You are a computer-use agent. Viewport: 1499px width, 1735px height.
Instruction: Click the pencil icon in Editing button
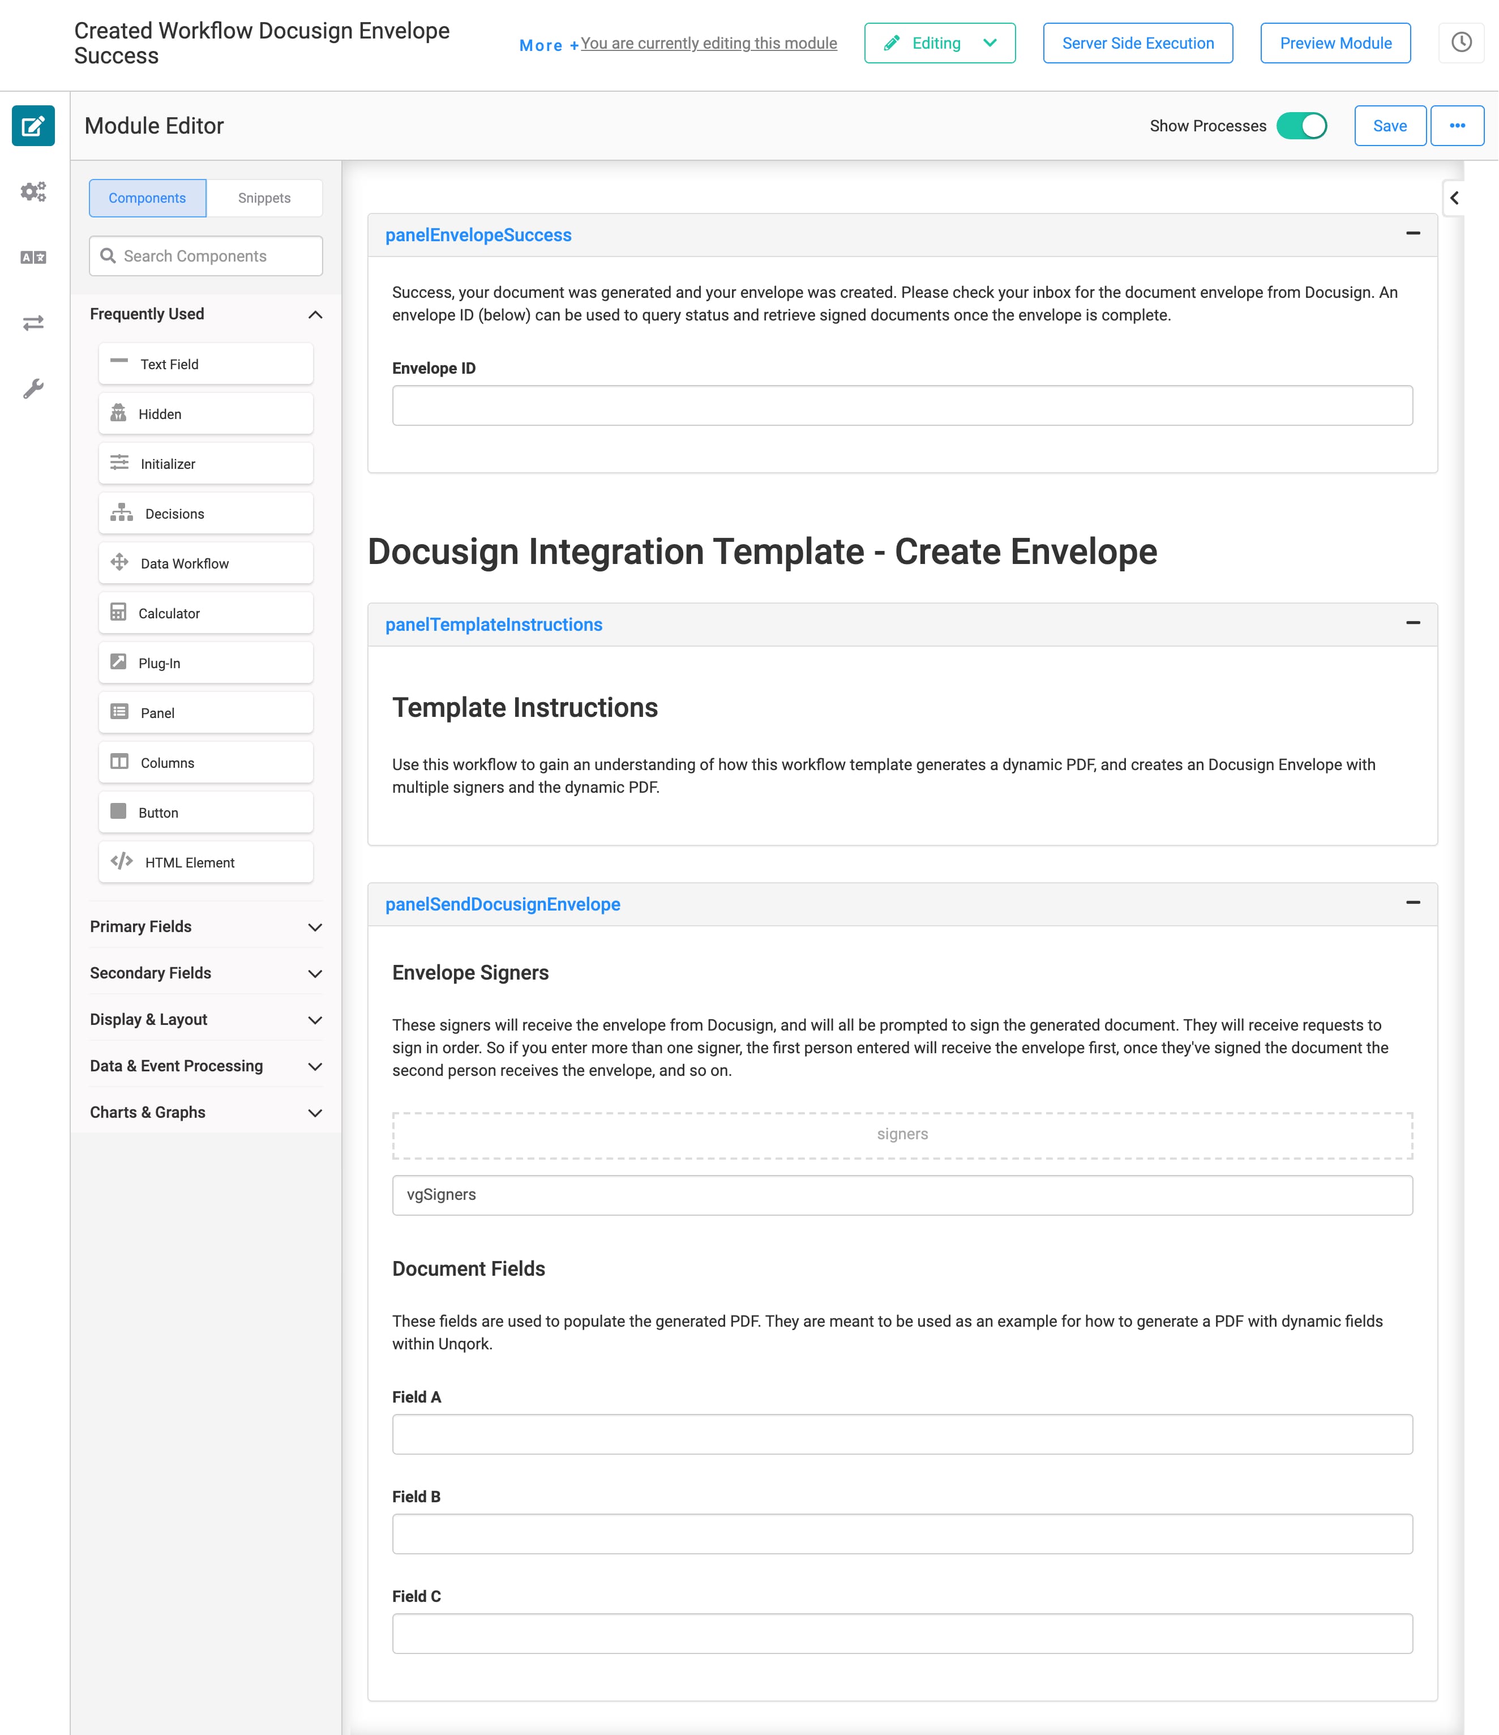coord(892,42)
